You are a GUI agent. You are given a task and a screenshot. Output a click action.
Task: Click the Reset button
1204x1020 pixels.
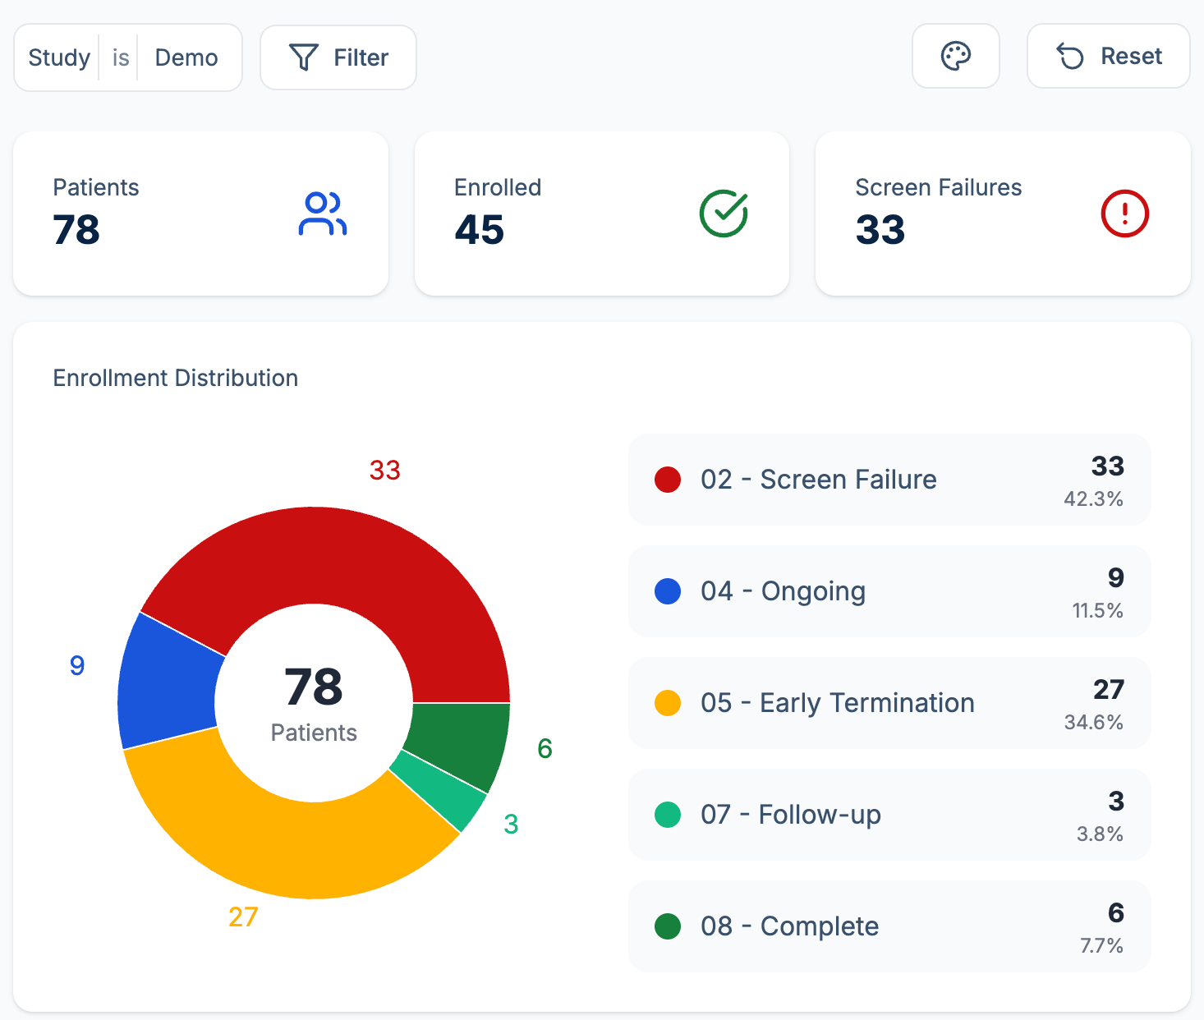1108,57
